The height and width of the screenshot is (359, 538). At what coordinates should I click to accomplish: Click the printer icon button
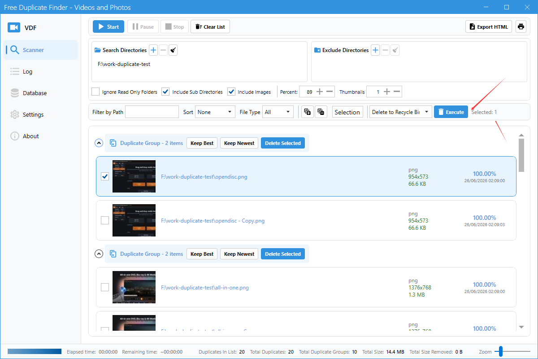coord(521,26)
